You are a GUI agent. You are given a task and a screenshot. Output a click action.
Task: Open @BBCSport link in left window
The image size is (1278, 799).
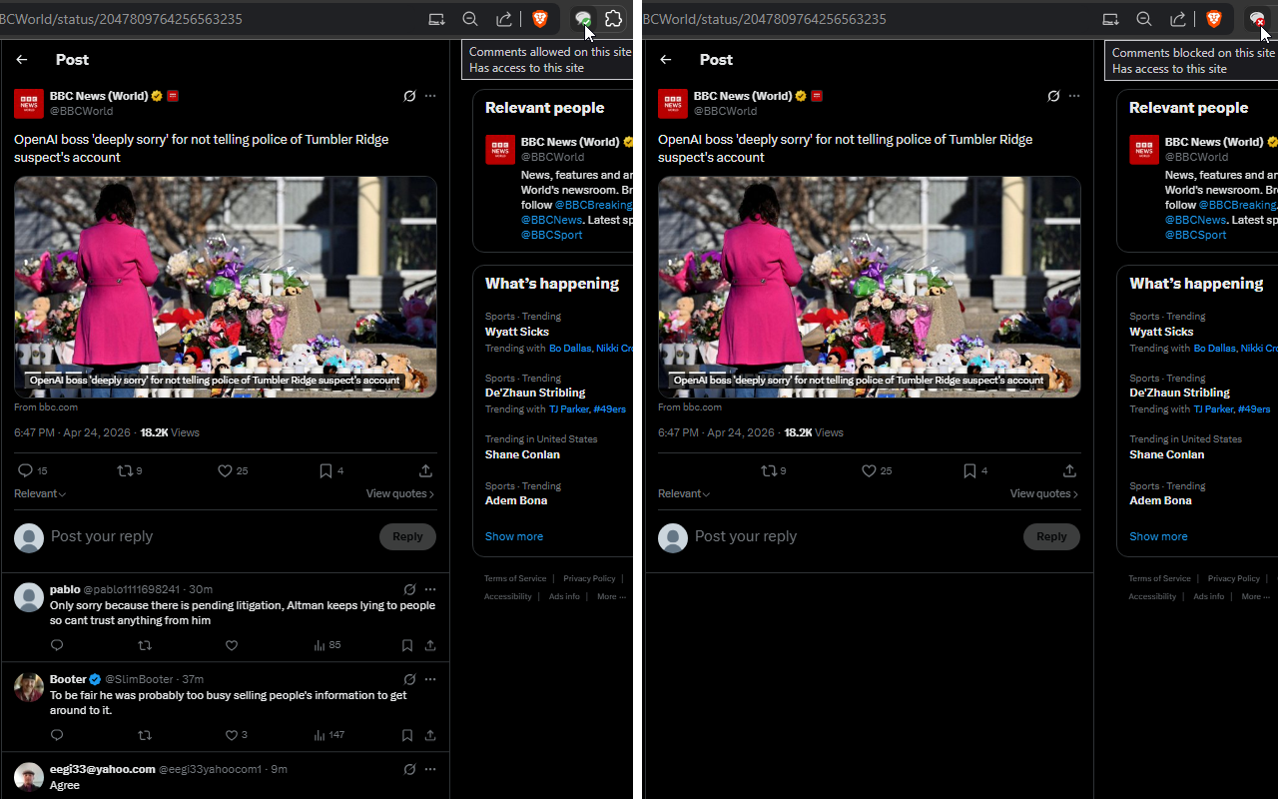coord(551,235)
